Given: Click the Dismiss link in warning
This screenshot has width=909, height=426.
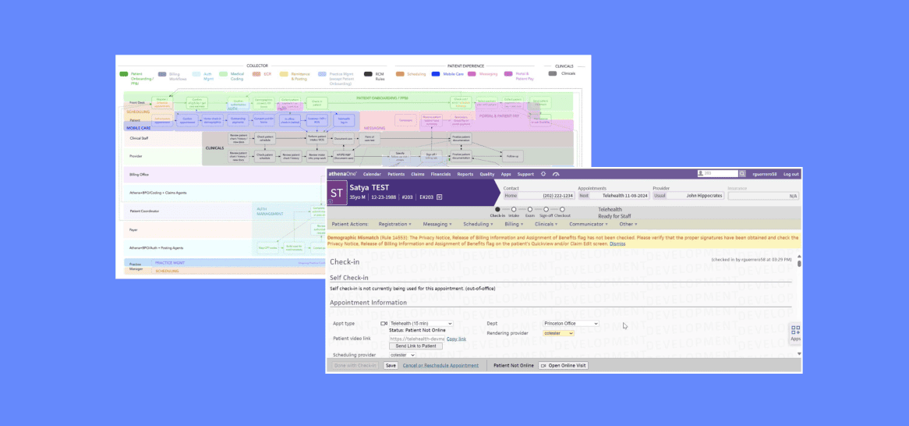Looking at the screenshot, I should coord(617,243).
